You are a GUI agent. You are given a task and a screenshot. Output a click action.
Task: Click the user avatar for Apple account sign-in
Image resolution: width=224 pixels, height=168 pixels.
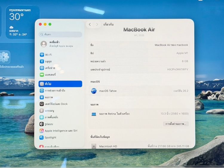44,44
